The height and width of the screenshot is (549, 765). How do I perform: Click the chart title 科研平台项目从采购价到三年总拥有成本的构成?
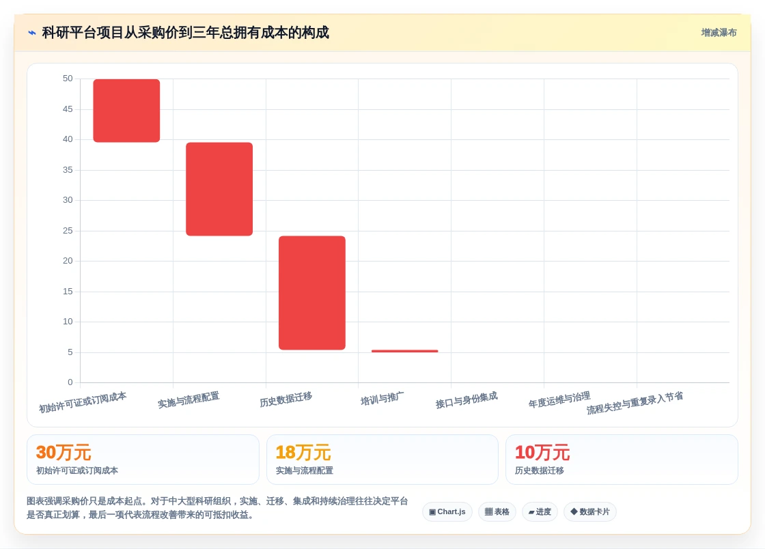pos(185,33)
